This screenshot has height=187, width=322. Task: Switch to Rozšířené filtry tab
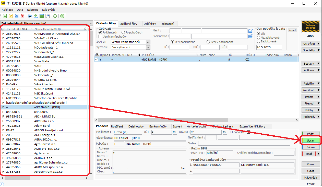(130, 24)
